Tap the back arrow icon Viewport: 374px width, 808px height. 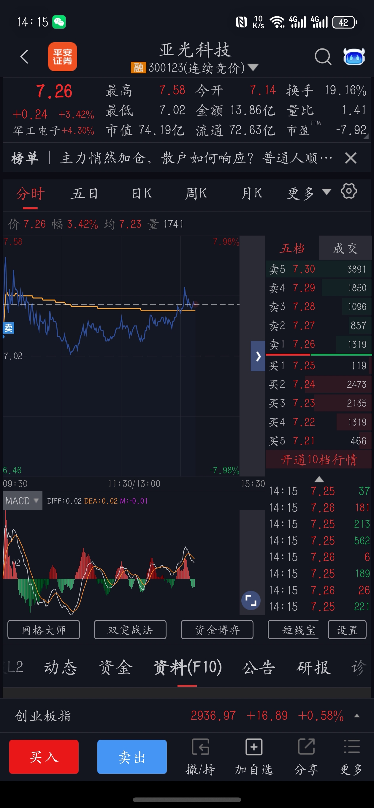click(24, 56)
